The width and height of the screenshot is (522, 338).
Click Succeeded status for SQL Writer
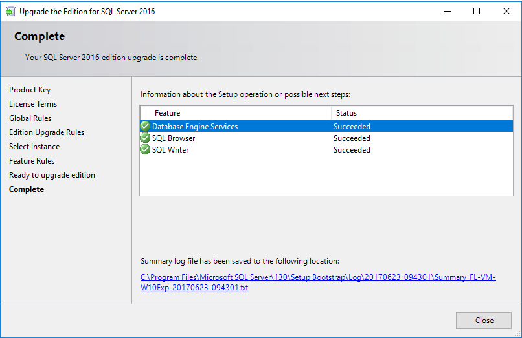click(x=352, y=150)
